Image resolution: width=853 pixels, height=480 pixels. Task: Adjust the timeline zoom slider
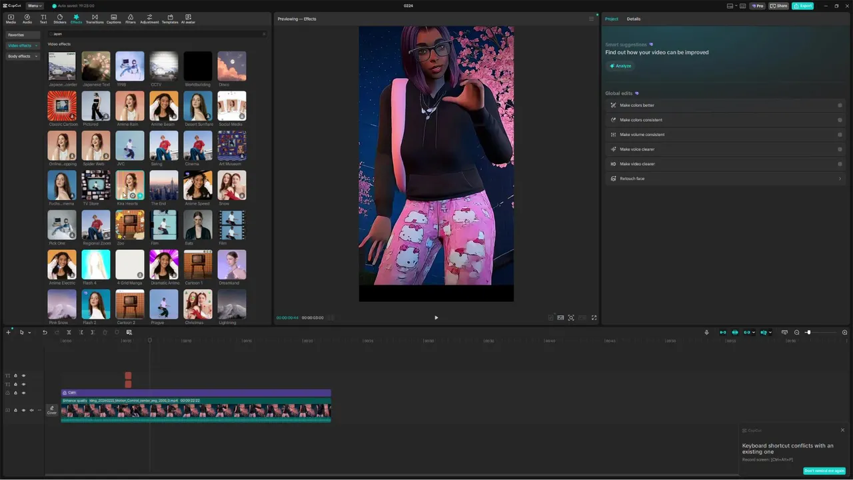point(808,332)
